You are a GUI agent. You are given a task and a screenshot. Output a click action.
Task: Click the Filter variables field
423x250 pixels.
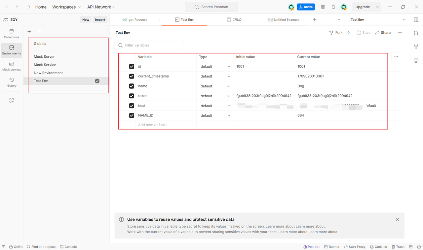149,45
